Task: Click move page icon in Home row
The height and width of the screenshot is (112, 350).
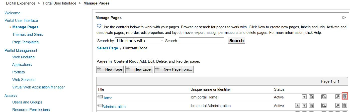Action: (324, 97)
